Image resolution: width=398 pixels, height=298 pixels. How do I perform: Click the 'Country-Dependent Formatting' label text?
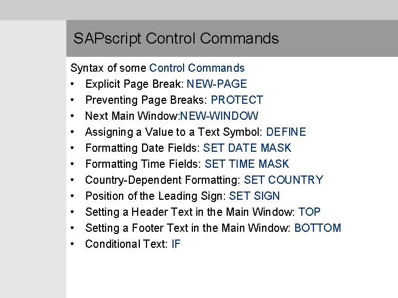(162, 180)
